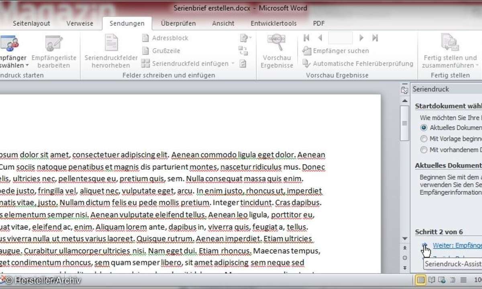This screenshot has width=482, height=289.
Task: Open the Überprüfen tab
Action: pos(178,23)
